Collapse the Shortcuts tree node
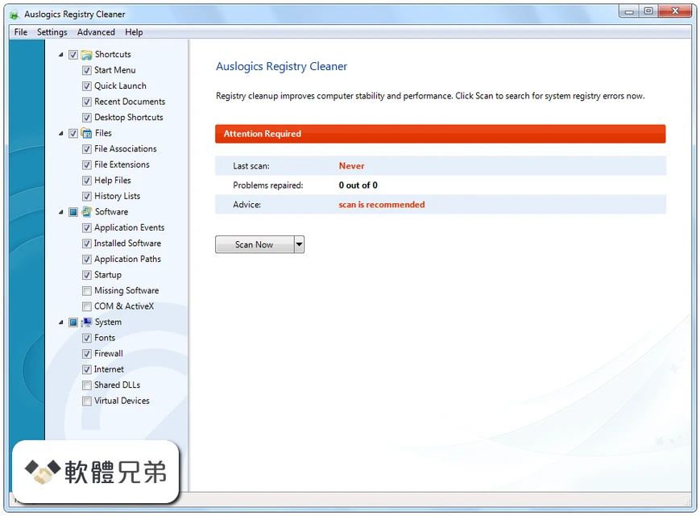Image resolution: width=700 pixels, height=516 pixels. tap(60, 55)
